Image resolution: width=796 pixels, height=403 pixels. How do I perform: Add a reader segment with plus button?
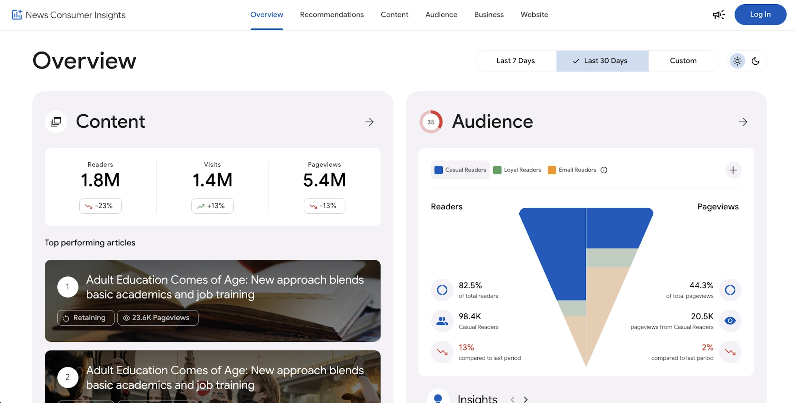pyautogui.click(x=733, y=170)
